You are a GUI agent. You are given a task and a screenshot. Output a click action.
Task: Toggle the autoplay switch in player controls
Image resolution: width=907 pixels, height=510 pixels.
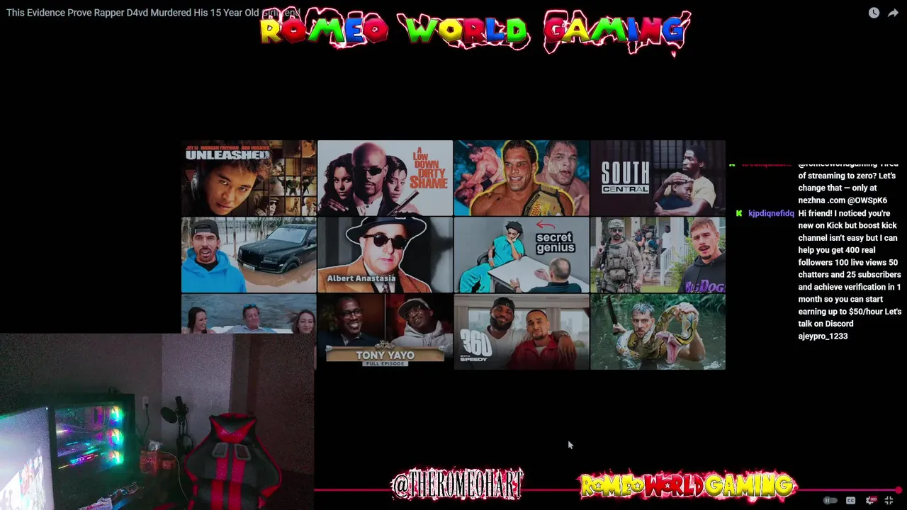click(830, 500)
